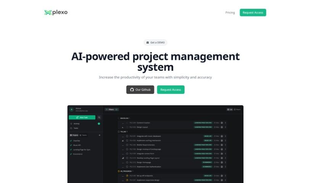Open the Pricing page

[x=230, y=13]
